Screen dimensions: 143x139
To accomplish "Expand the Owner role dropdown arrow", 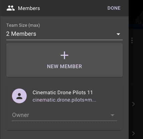I will pyautogui.click(x=112, y=115).
